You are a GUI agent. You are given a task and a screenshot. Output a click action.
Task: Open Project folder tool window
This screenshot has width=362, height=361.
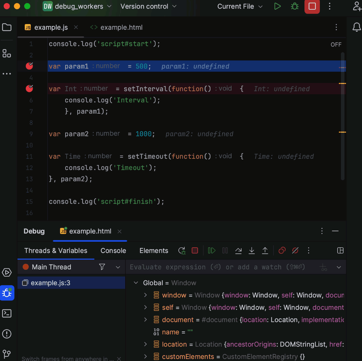(7, 27)
